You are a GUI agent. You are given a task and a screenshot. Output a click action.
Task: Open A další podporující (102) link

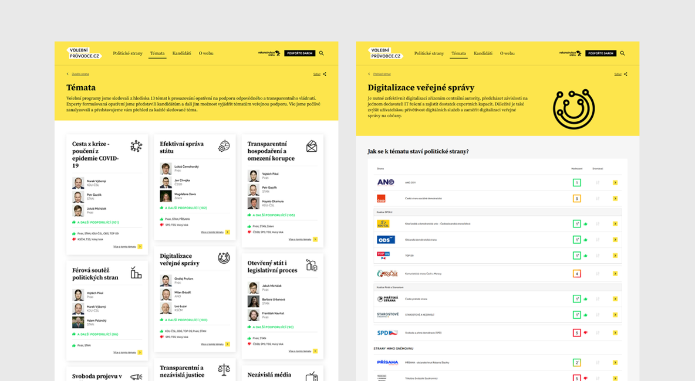click(x=185, y=207)
